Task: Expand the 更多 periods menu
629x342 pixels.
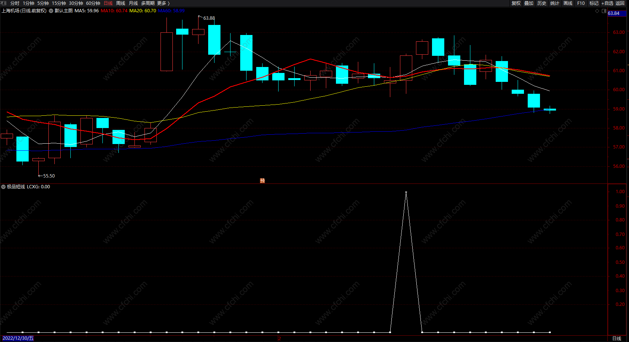Action: click(x=163, y=3)
